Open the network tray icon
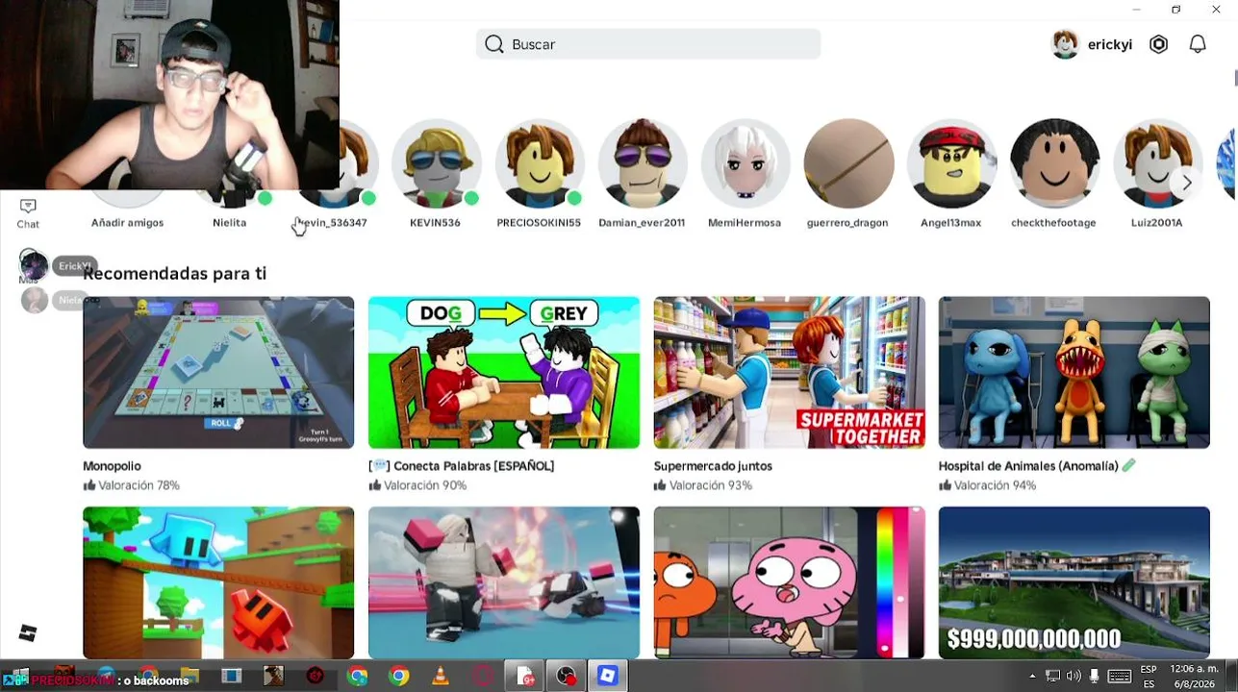 click(x=1053, y=676)
